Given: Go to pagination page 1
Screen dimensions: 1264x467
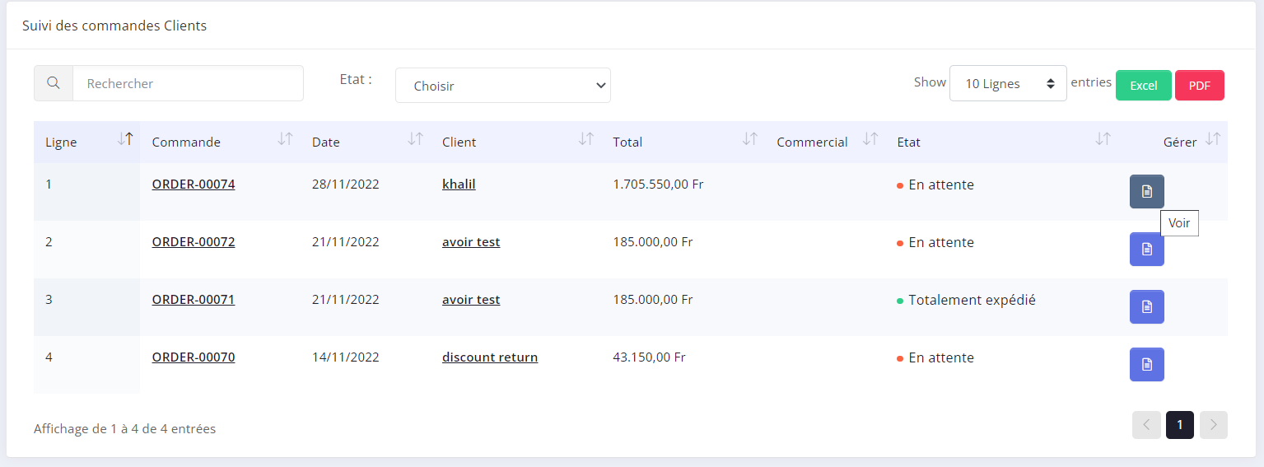Looking at the screenshot, I should click(x=1179, y=425).
